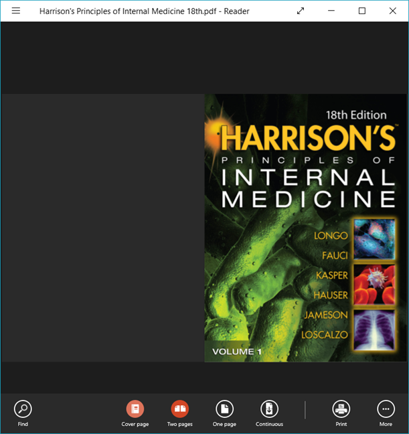Click the author name KASPER

click(332, 275)
